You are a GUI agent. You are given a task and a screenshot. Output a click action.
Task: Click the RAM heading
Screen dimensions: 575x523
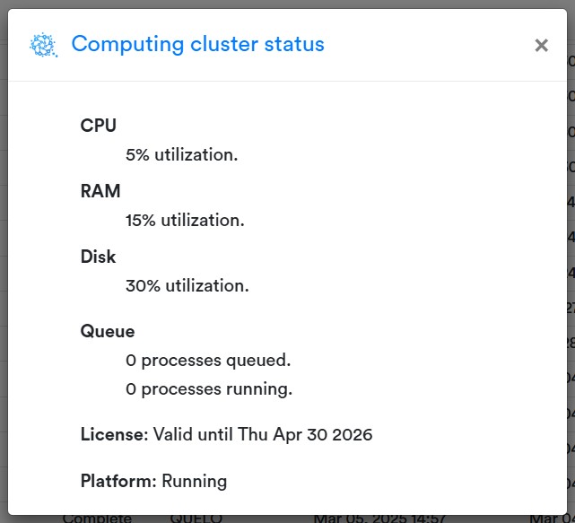(x=100, y=191)
